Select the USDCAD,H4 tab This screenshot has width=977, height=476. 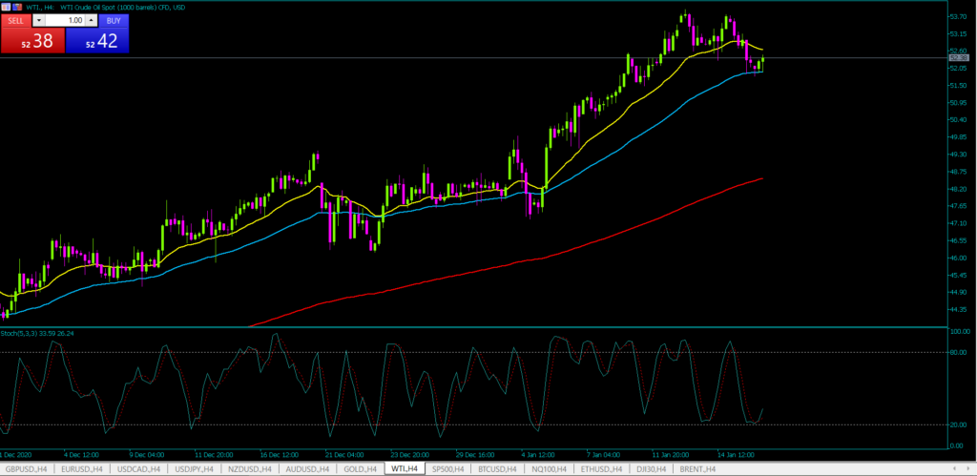click(140, 468)
